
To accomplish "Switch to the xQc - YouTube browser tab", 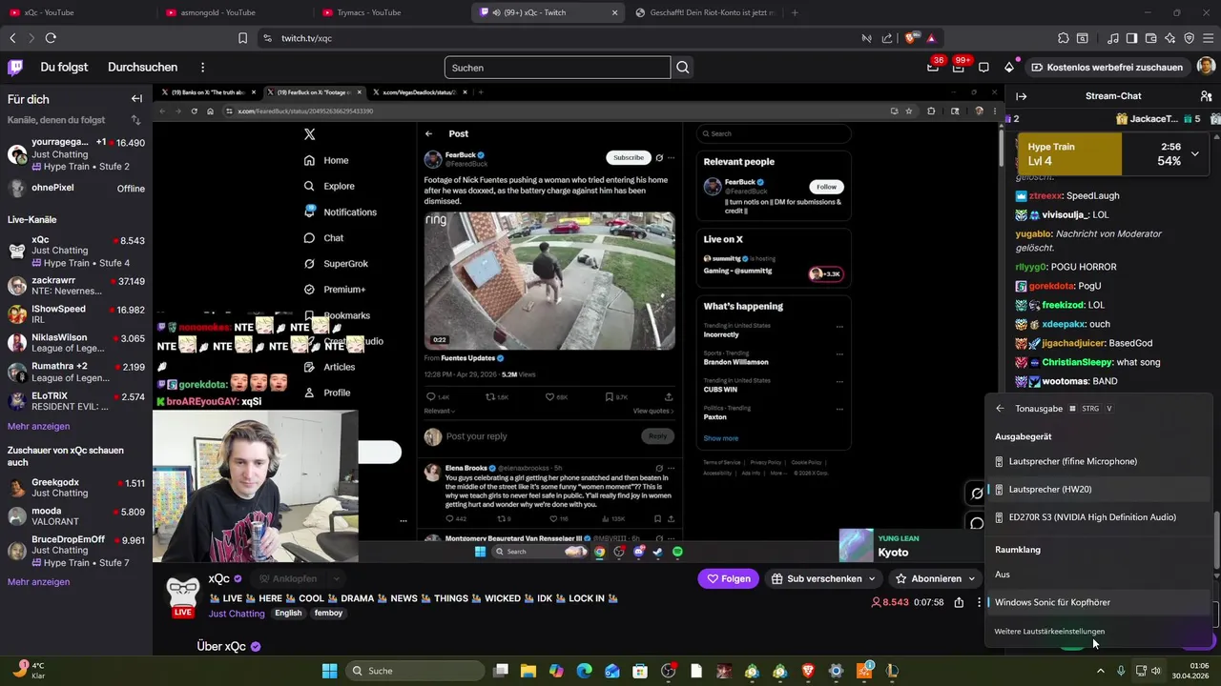I will coord(76,12).
